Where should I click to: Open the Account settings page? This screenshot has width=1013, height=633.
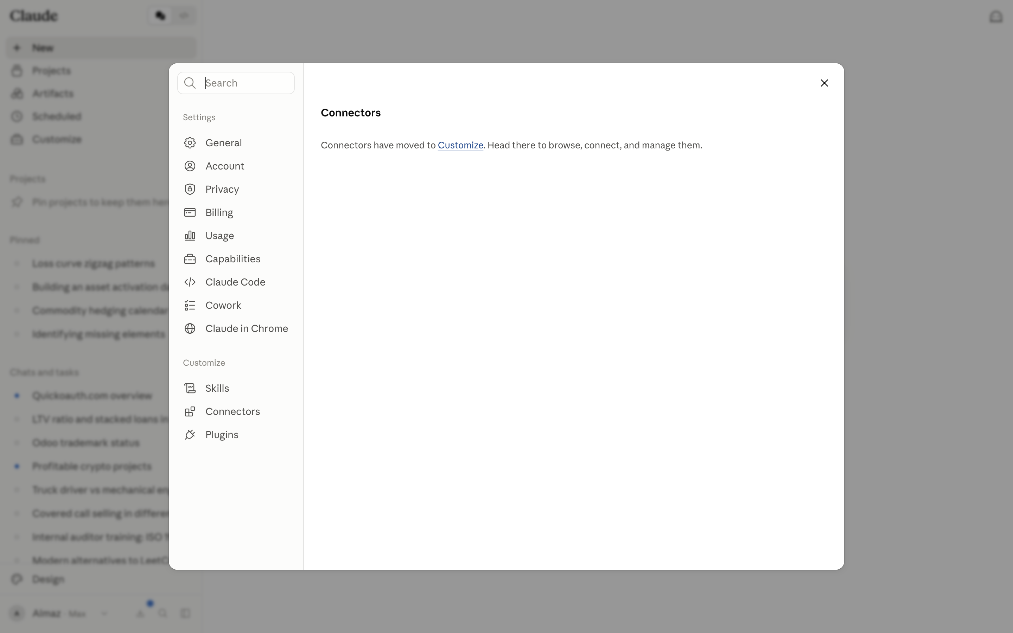coord(236,166)
